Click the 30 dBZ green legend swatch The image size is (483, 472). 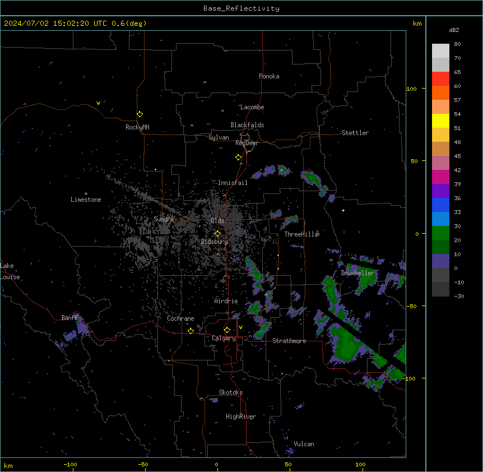[x=440, y=233]
